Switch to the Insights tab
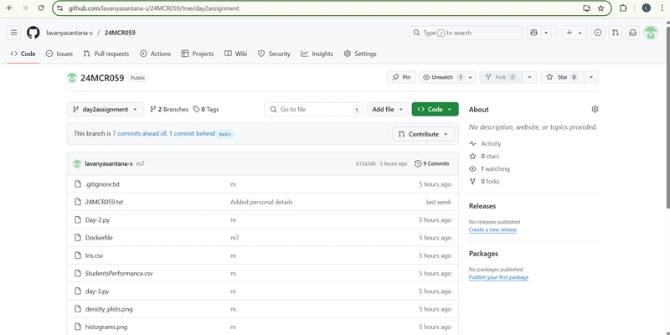The height and width of the screenshot is (335, 670). [x=317, y=54]
